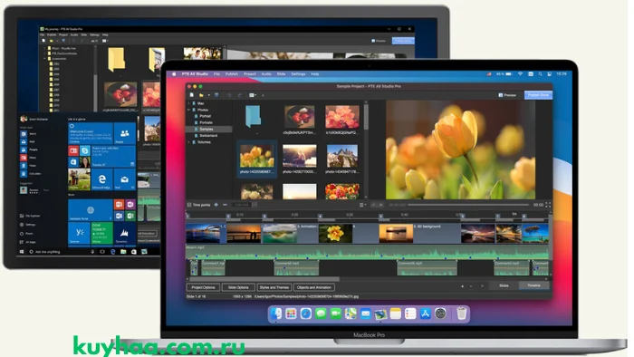
Task: Select Comment2.mp3 audio clip in timeline
Action: 296,268
